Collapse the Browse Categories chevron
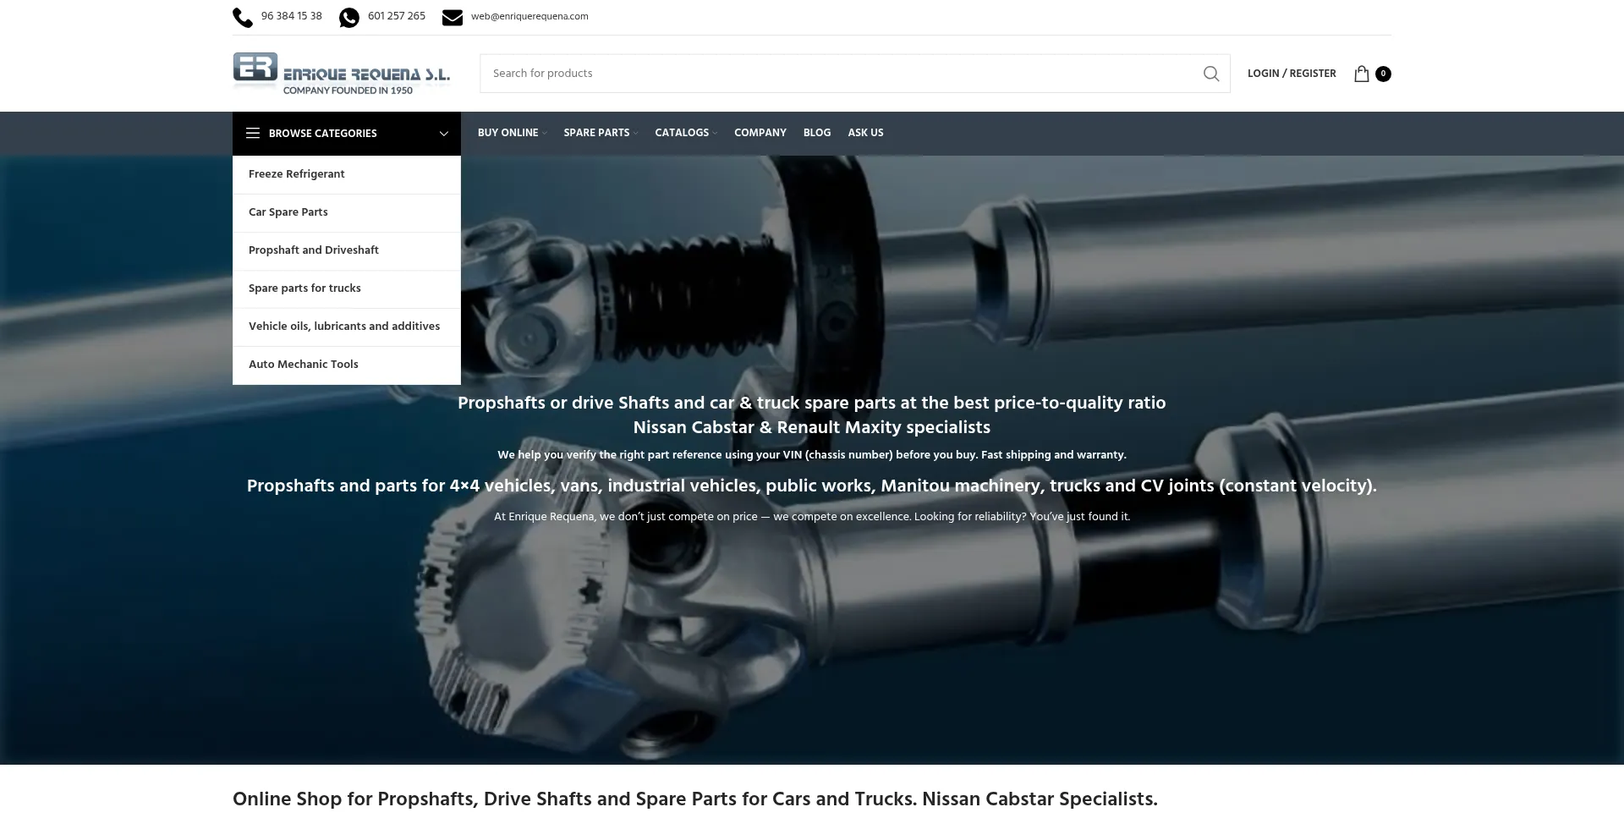Screen dimensions: 1624x840 [444, 134]
